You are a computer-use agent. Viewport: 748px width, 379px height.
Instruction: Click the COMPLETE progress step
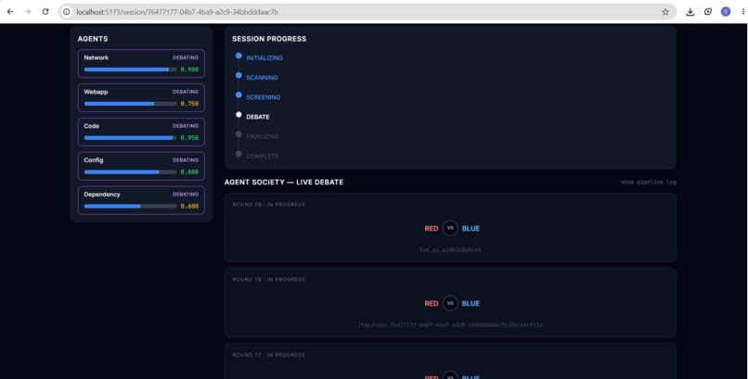click(263, 157)
